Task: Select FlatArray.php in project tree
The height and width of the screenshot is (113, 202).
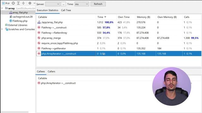Action: click(x=20, y=21)
